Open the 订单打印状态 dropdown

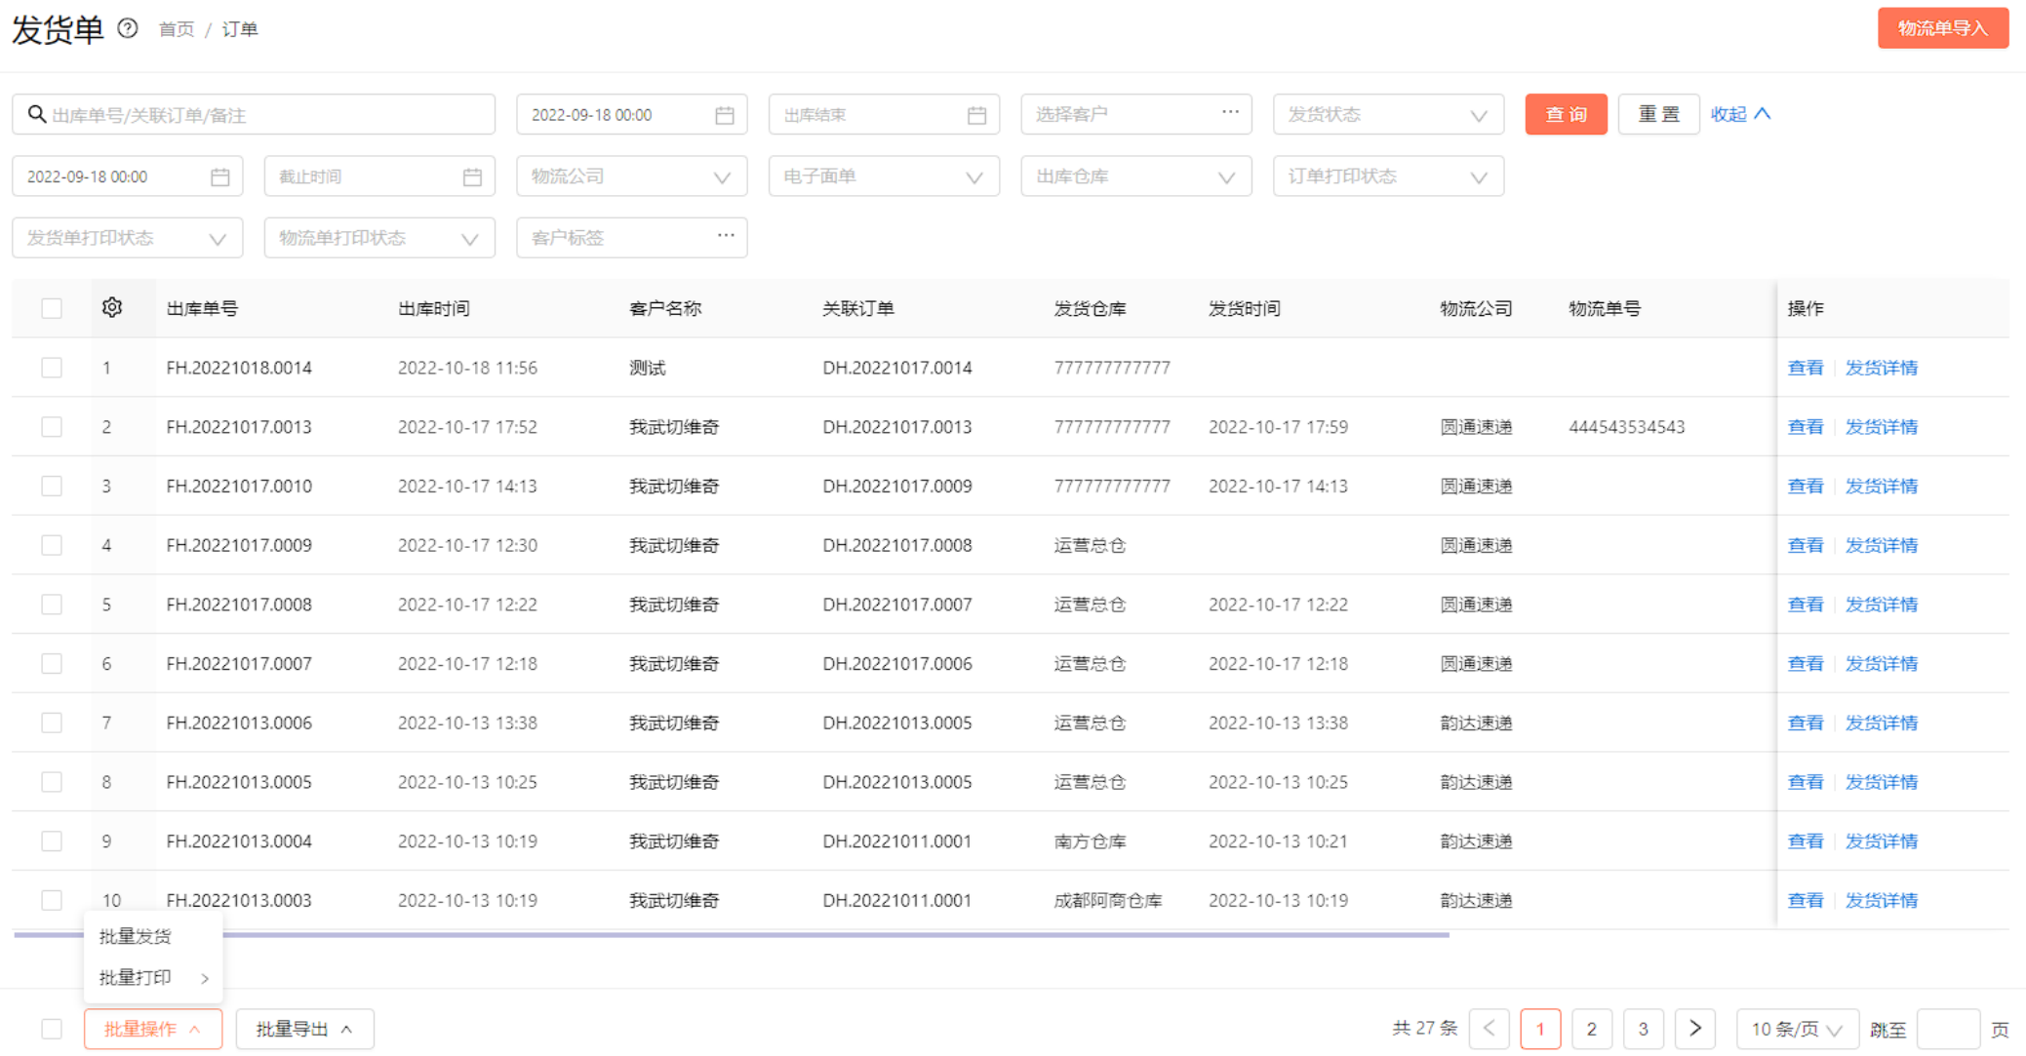click(1388, 176)
